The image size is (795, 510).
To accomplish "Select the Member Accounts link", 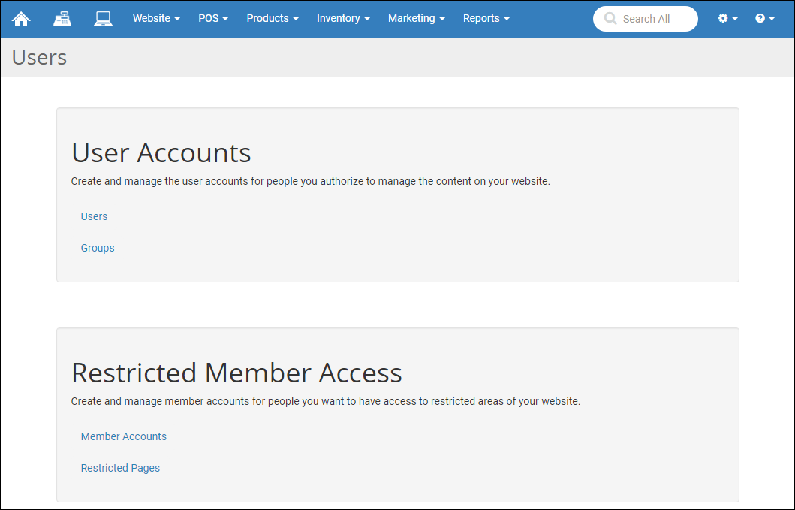I will click(x=123, y=436).
